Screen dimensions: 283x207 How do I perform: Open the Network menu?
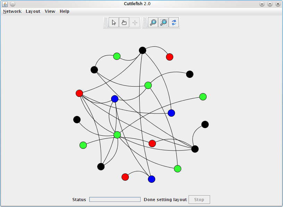click(12, 11)
